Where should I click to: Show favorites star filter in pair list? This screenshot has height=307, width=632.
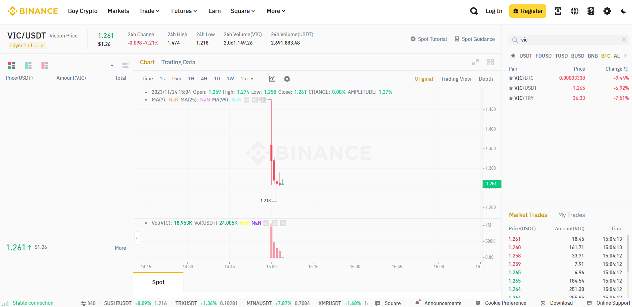(x=513, y=56)
